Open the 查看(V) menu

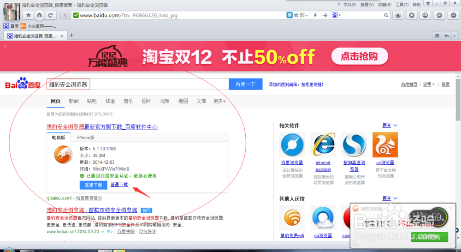pos(367,5)
